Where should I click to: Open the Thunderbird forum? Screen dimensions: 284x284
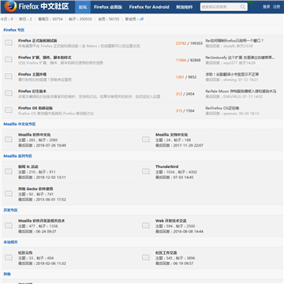pyautogui.click(x=166, y=166)
